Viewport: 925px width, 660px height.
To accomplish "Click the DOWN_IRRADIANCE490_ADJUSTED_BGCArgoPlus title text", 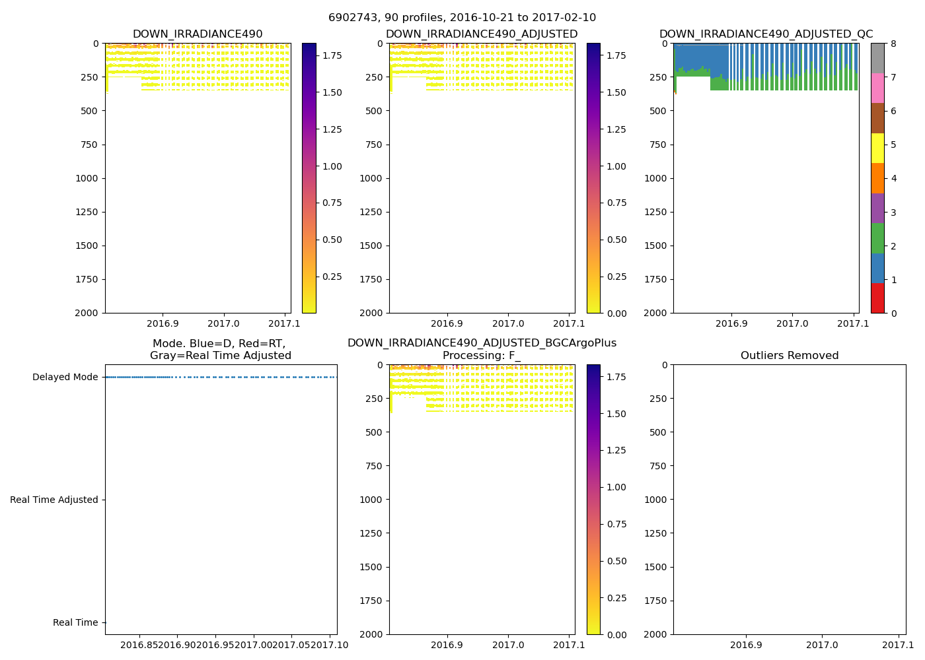I will (482, 343).
